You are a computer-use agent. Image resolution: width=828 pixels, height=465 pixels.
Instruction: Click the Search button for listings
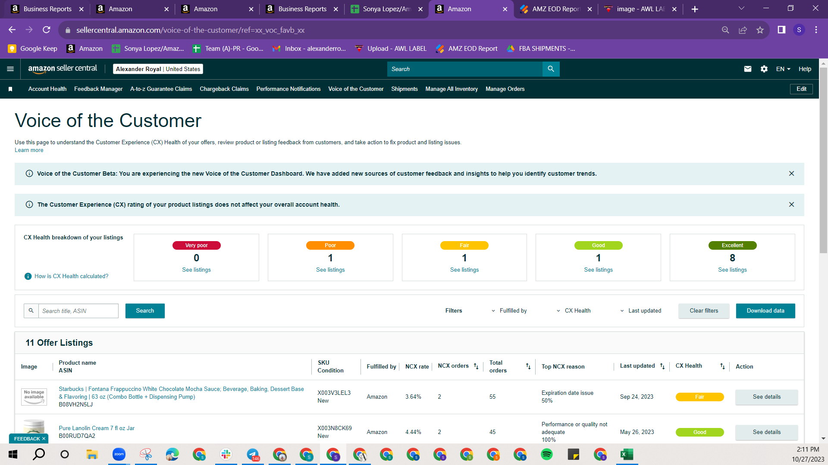click(x=145, y=311)
